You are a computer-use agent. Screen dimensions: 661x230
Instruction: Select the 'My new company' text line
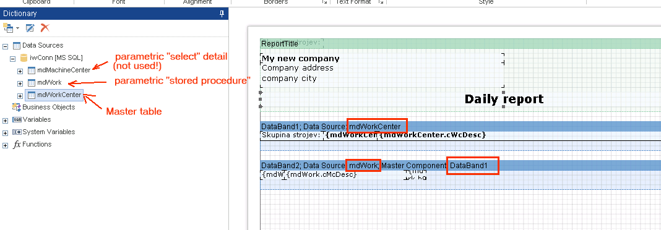click(300, 59)
